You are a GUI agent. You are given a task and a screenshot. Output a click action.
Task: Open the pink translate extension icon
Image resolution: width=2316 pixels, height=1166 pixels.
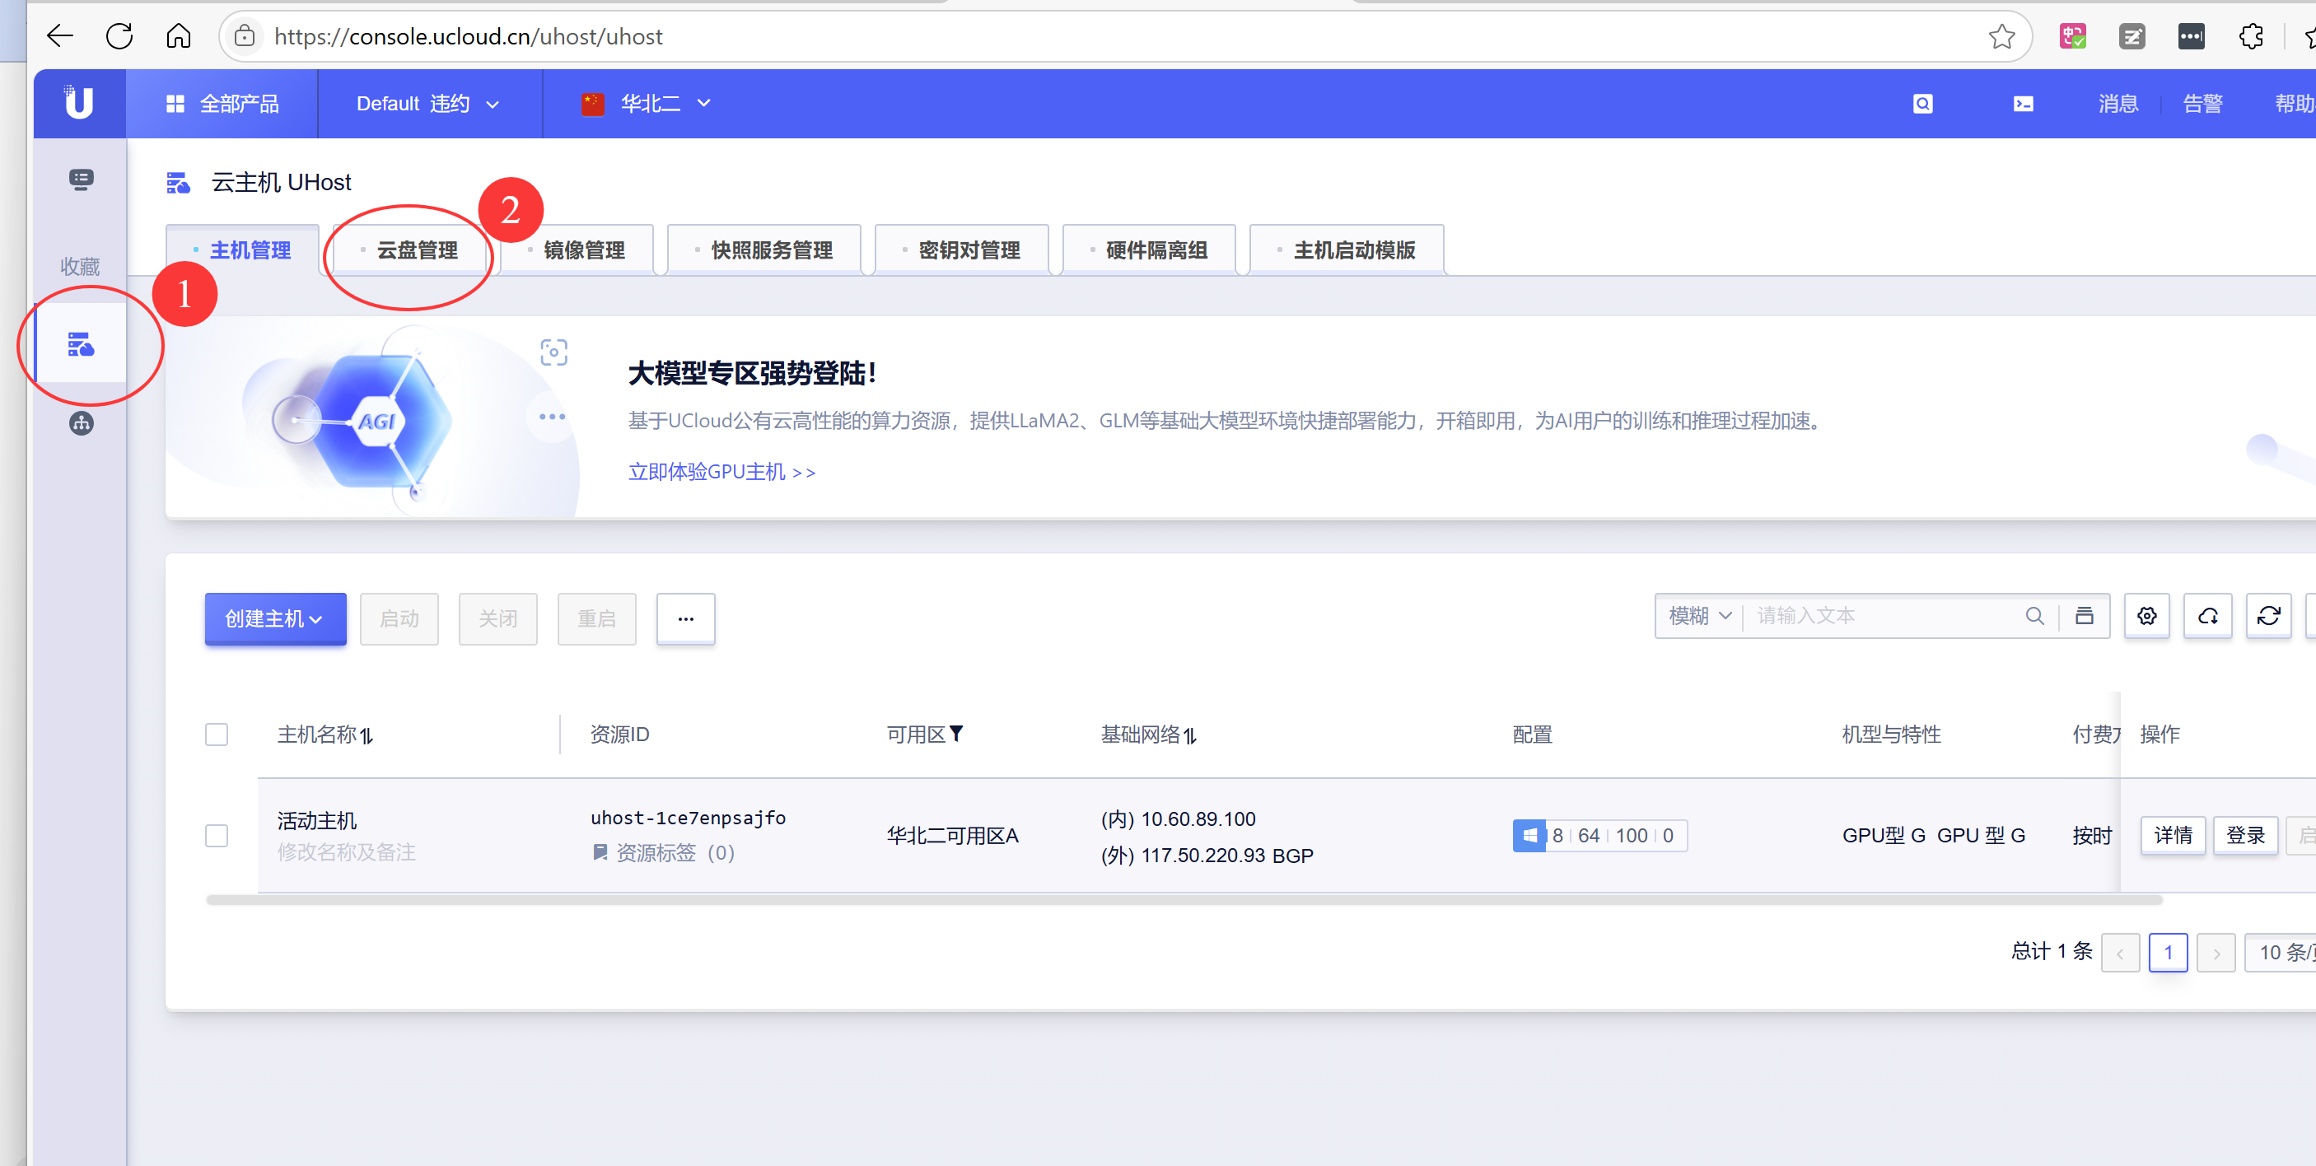pos(2072,37)
